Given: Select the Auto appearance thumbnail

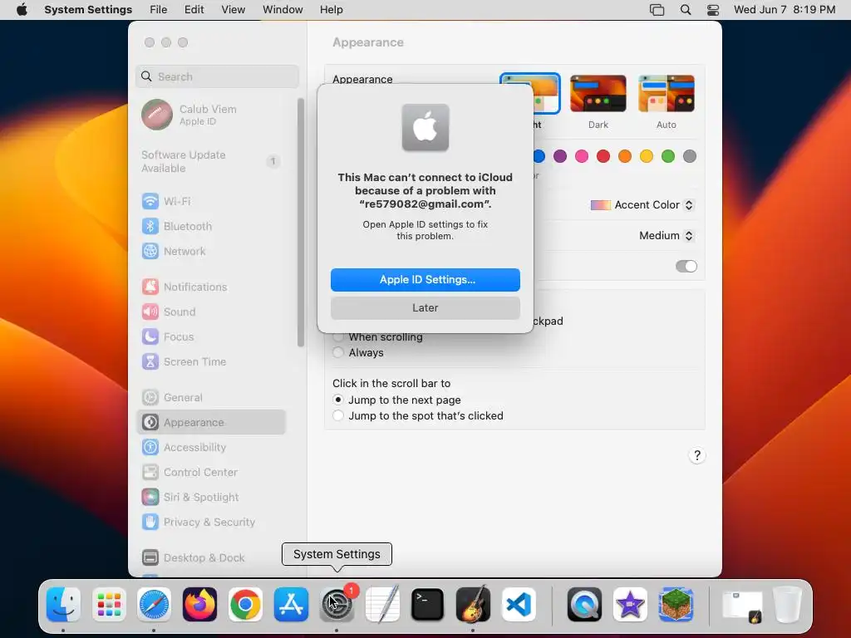Looking at the screenshot, I should pyautogui.click(x=667, y=94).
